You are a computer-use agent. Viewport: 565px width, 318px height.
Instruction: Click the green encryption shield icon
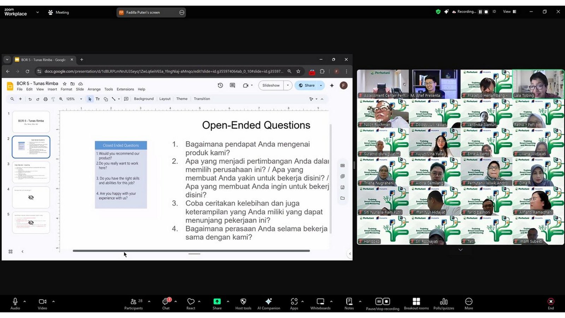(x=438, y=12)
